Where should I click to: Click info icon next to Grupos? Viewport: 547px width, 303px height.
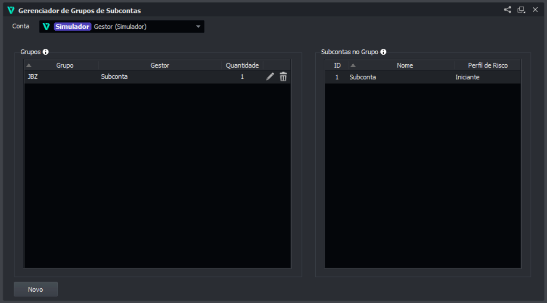click(x=46, y=52)
